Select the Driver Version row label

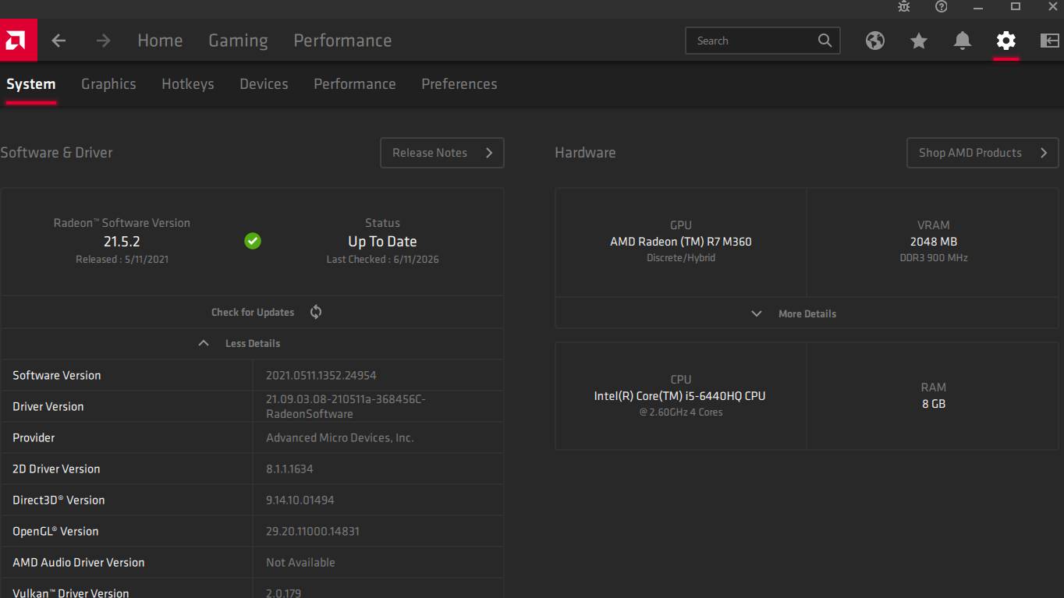pos(48,406)
